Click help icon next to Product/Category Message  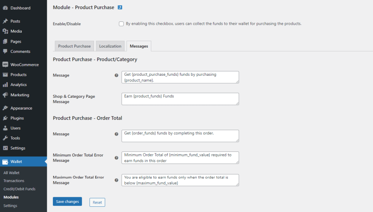coord(116,75)
